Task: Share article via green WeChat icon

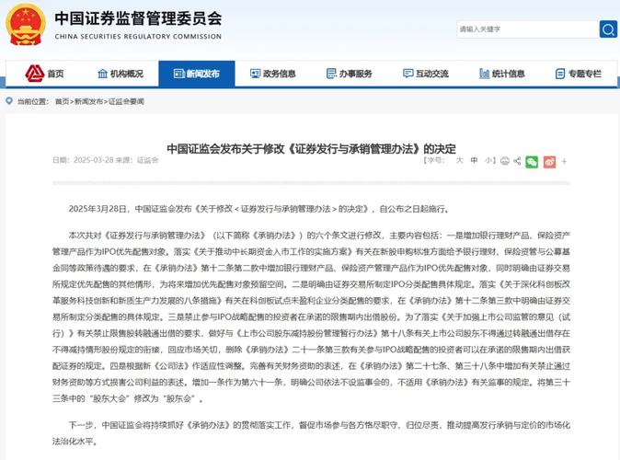Action: 532,162
